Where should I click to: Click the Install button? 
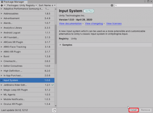coord(133,110)
